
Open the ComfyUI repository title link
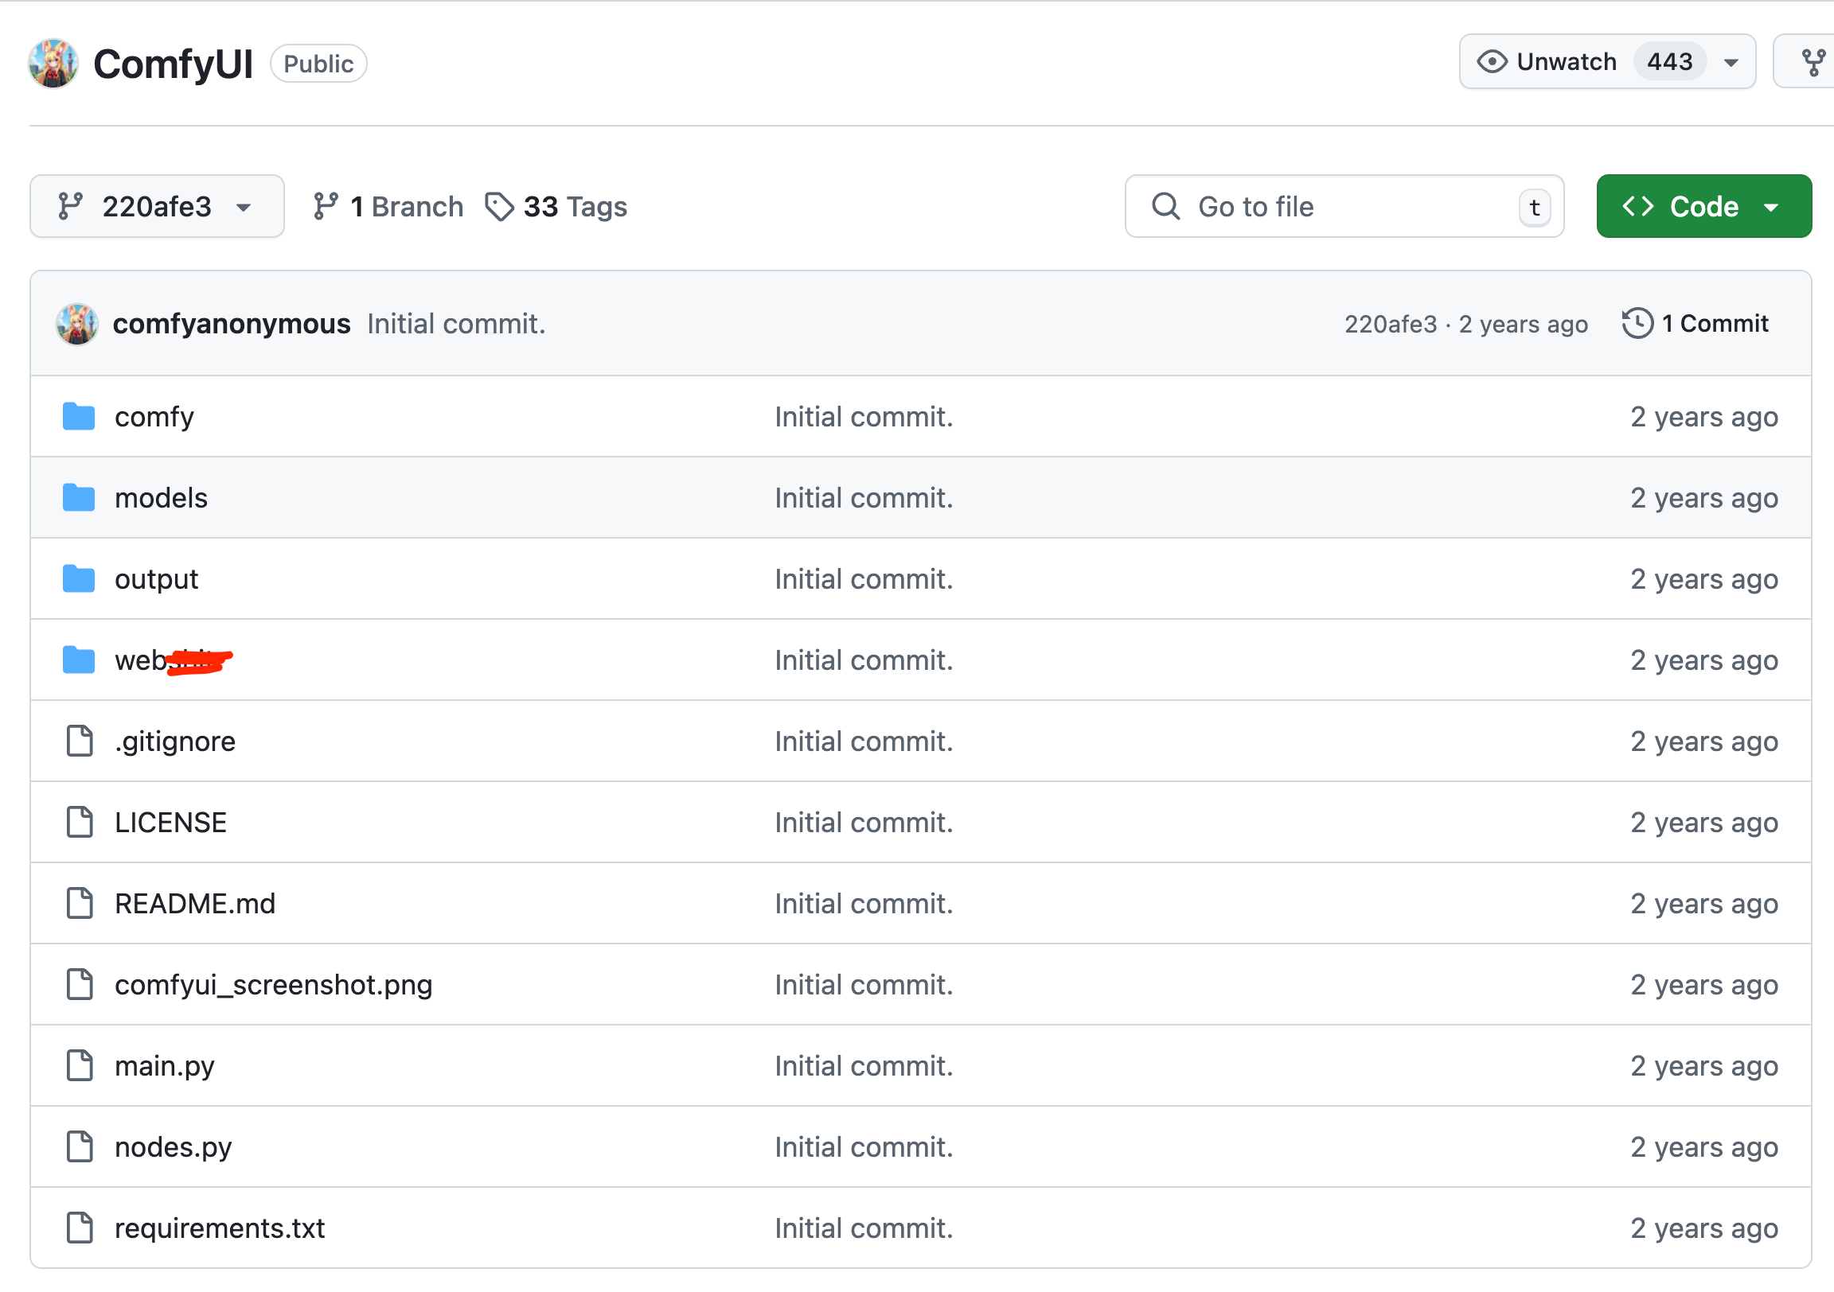click(173, 64)
